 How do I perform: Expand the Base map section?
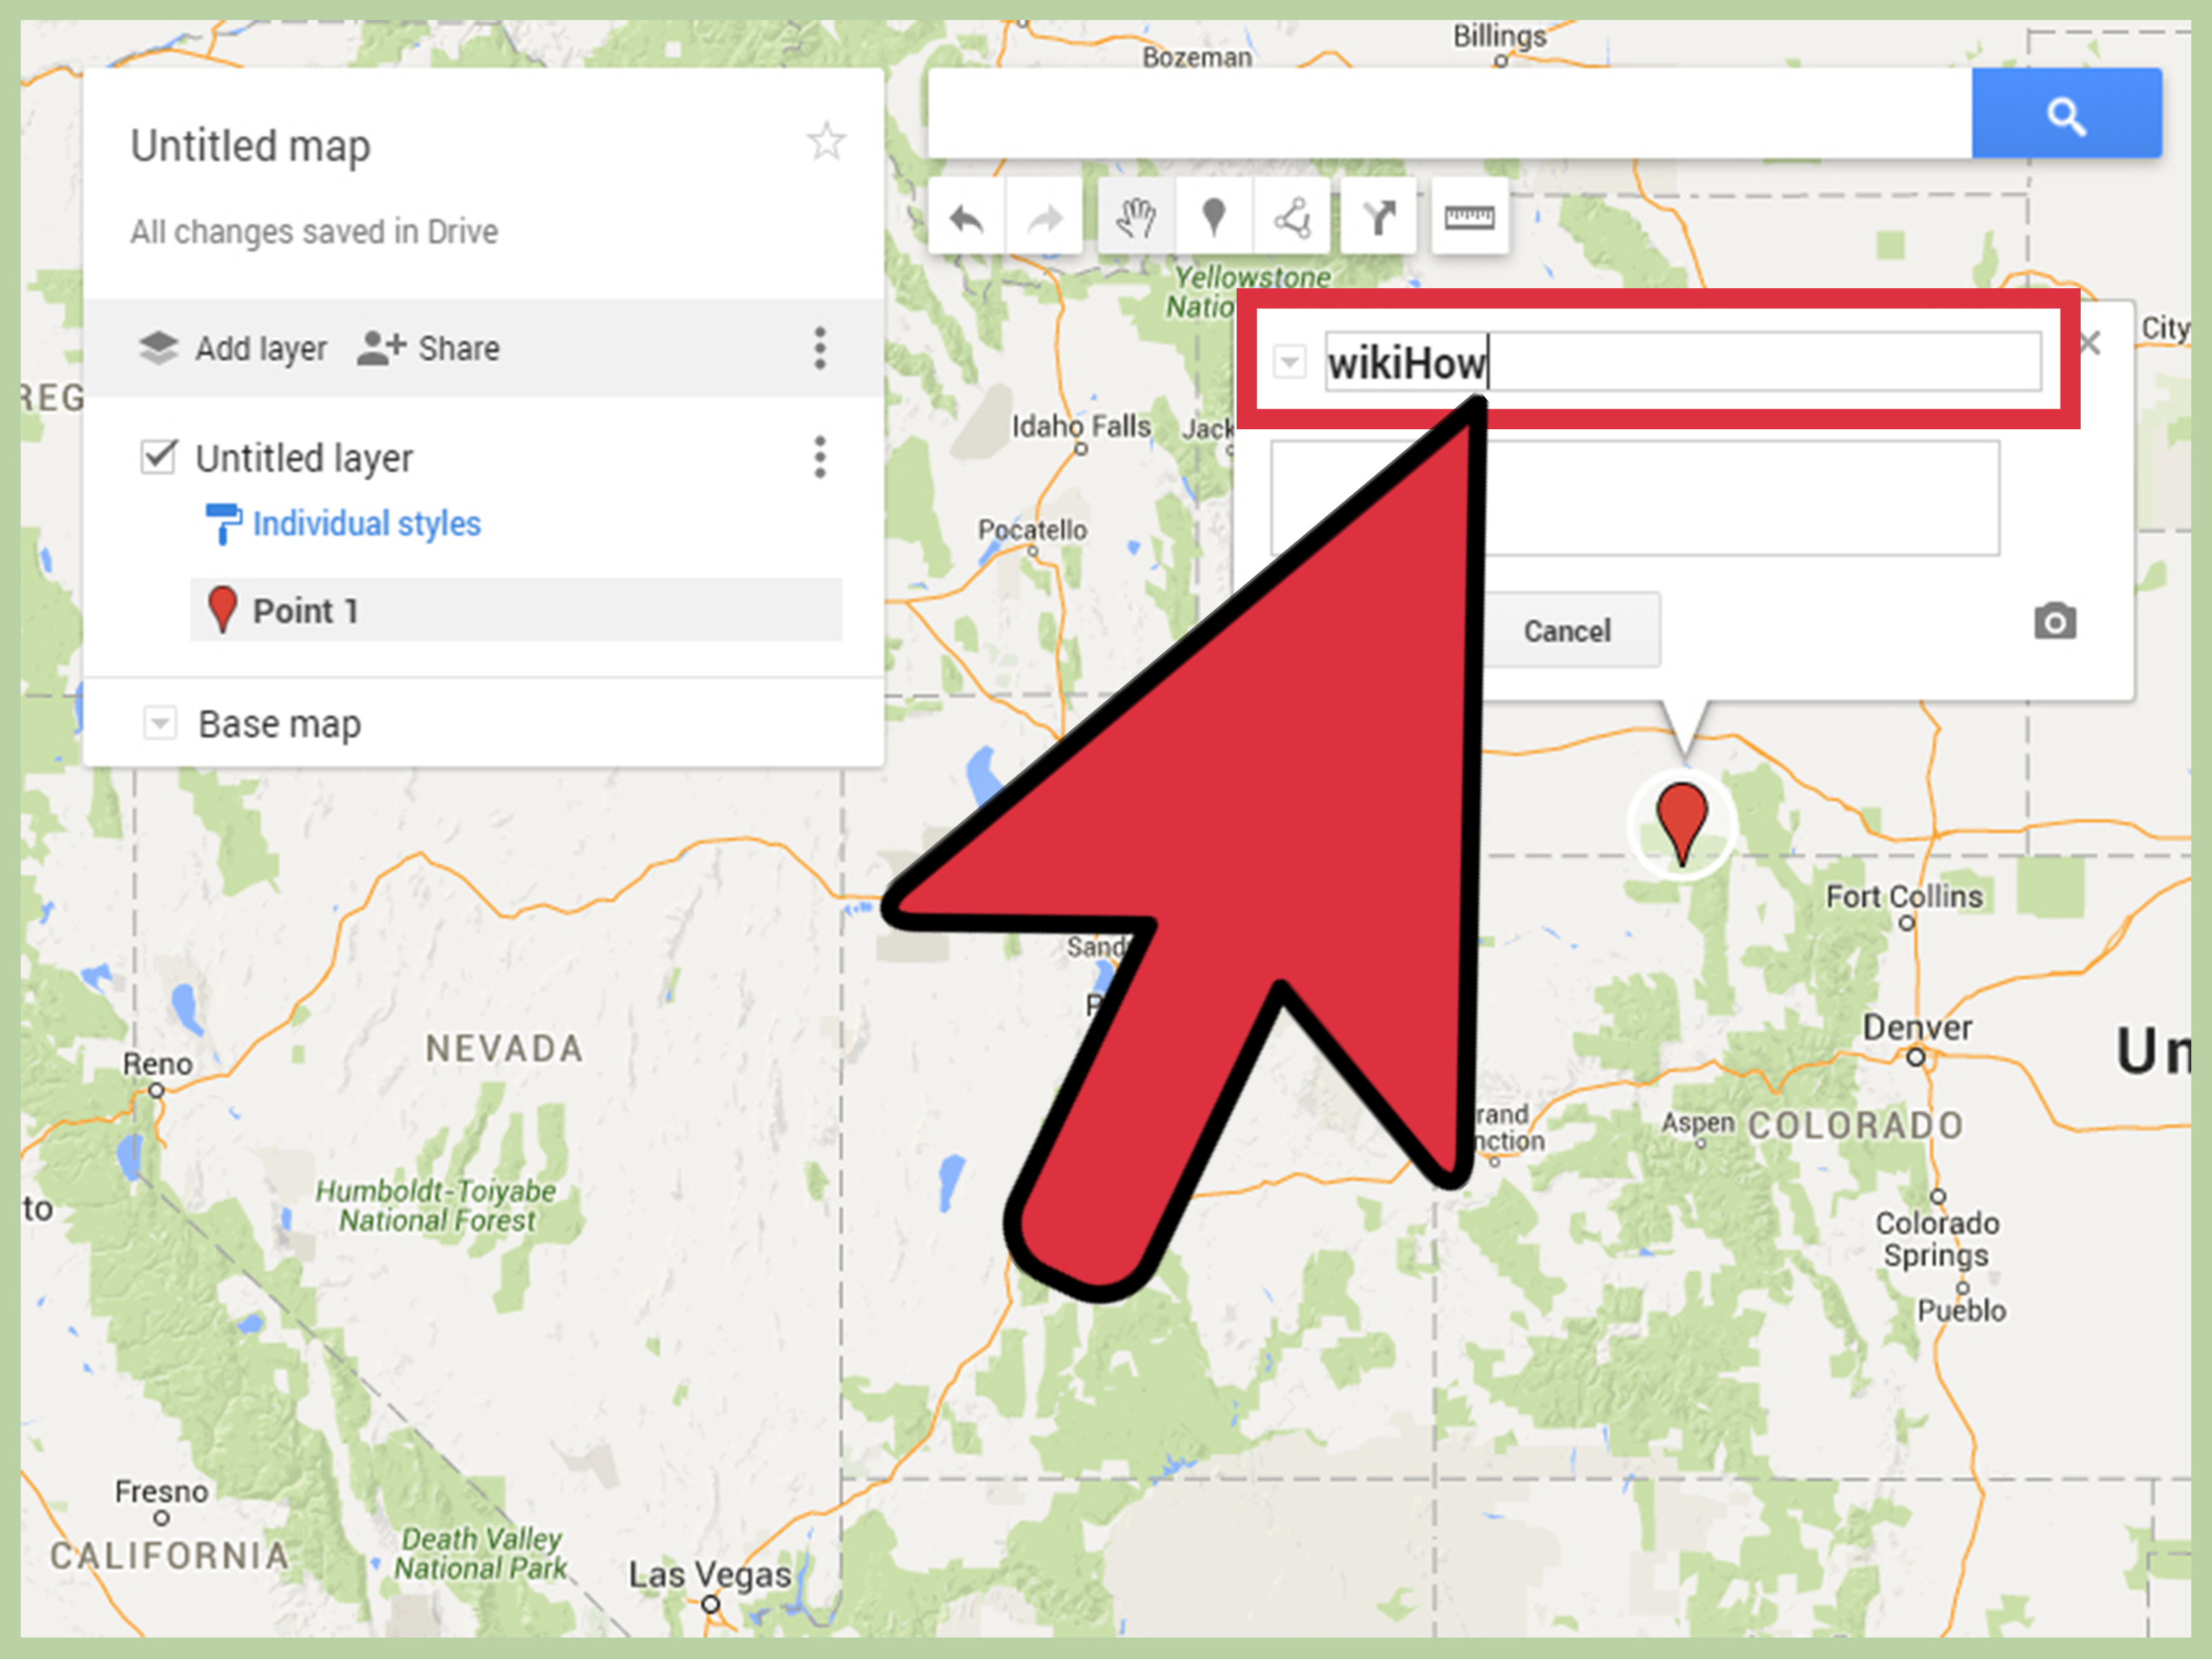pos(160,722)
